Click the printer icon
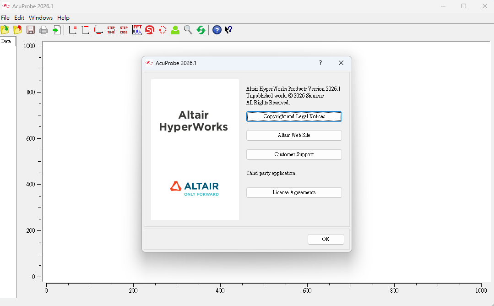Screen dimensions: 494x306 [x=43, y=30]
